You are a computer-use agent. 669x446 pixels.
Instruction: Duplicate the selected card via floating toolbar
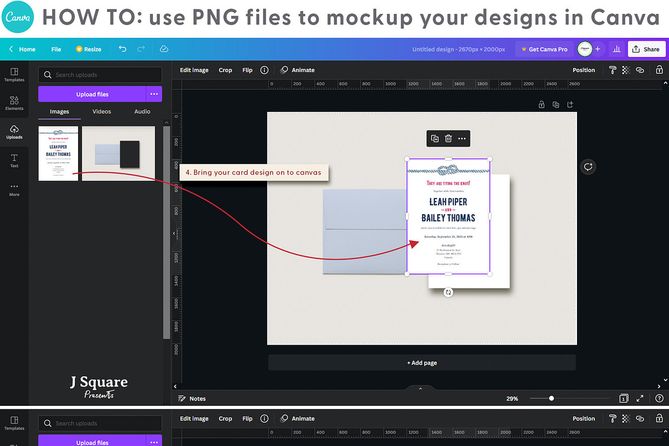pos(435,138)
